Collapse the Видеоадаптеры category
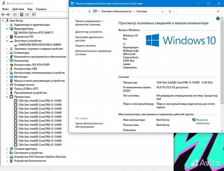The width and height of the screenshot is (224, 171). [x=7, y=29]
